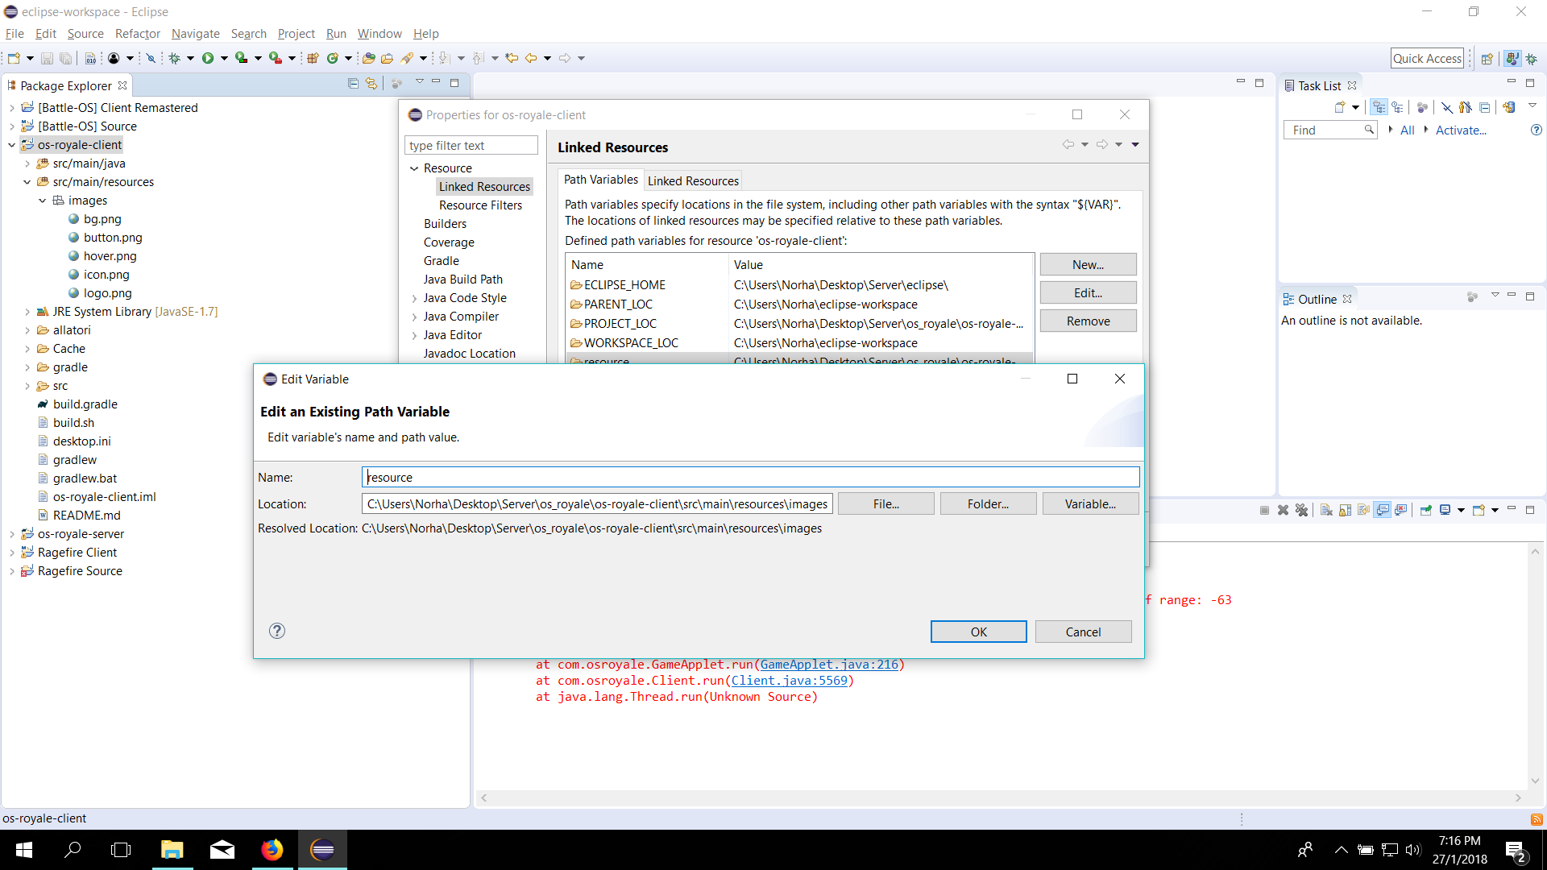Toggle Word Wrap in console toolbar
This screenshot has height=870, width=1547.
[1363, 510]
